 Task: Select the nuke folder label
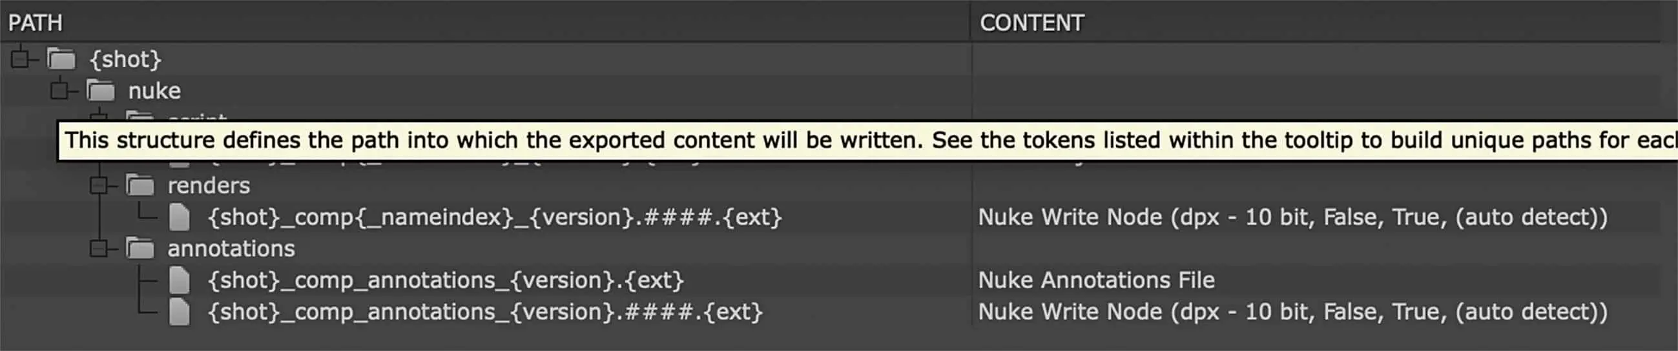pyautogui.click(x=154, y=90)
